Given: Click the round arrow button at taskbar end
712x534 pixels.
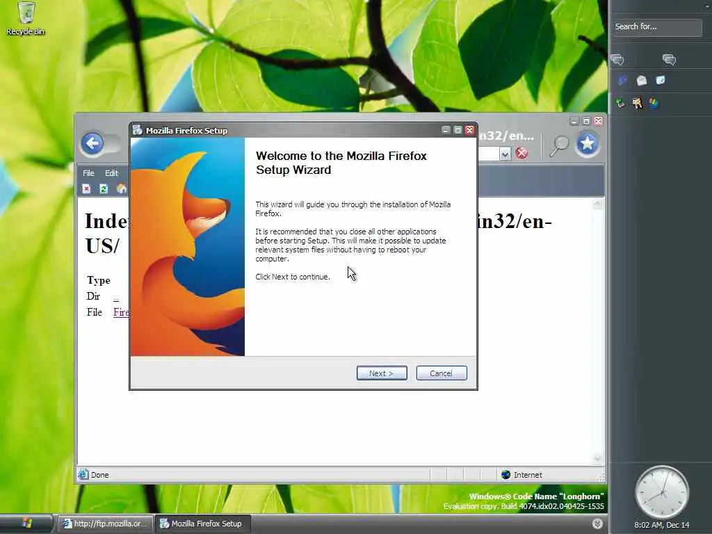Looking at the screenshot, I should (597, 524).
